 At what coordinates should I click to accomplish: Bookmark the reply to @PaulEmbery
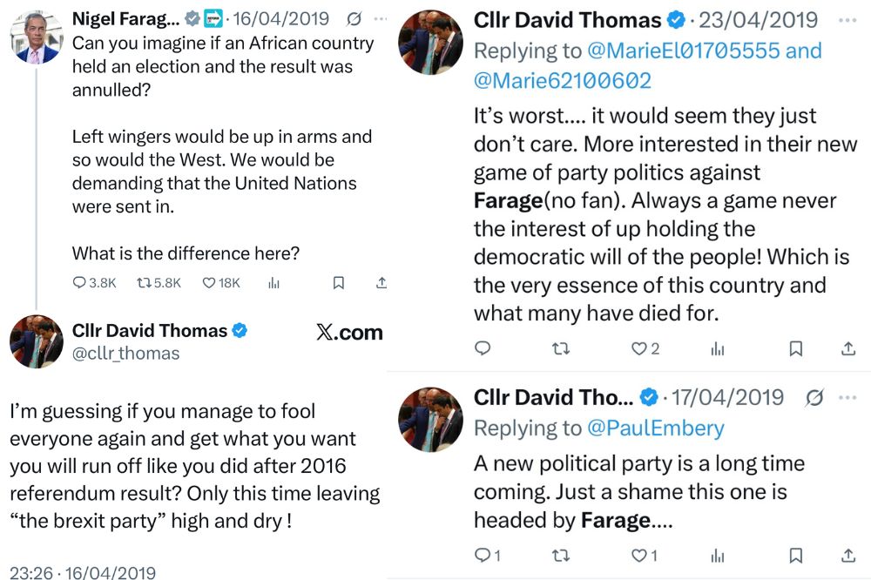(795, 556)
